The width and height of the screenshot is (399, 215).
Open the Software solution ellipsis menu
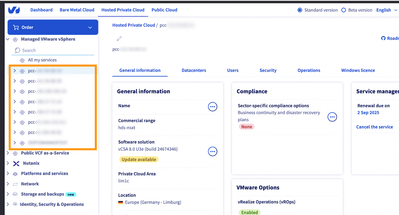212,151
